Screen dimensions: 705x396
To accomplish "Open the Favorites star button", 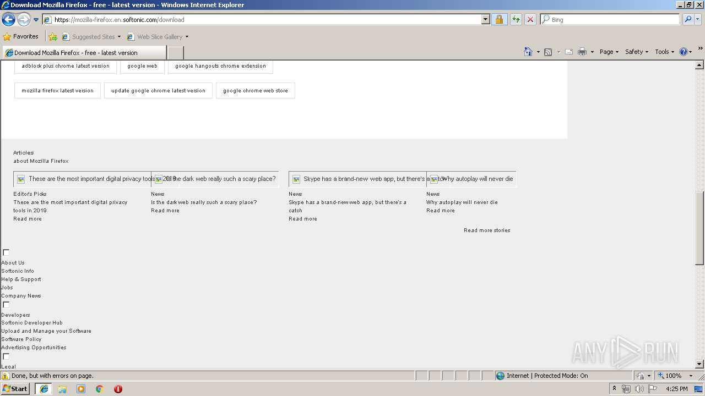I will tap(20, 36).
